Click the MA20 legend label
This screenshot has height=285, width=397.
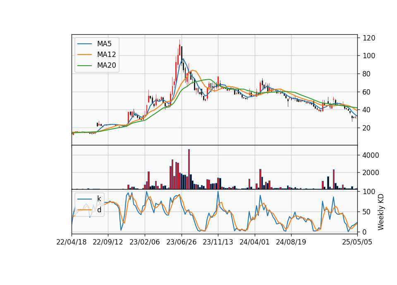coord(106,65)
